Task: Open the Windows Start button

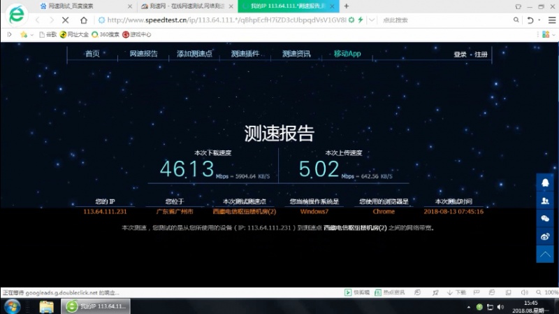Action: (x=12, y=306)
